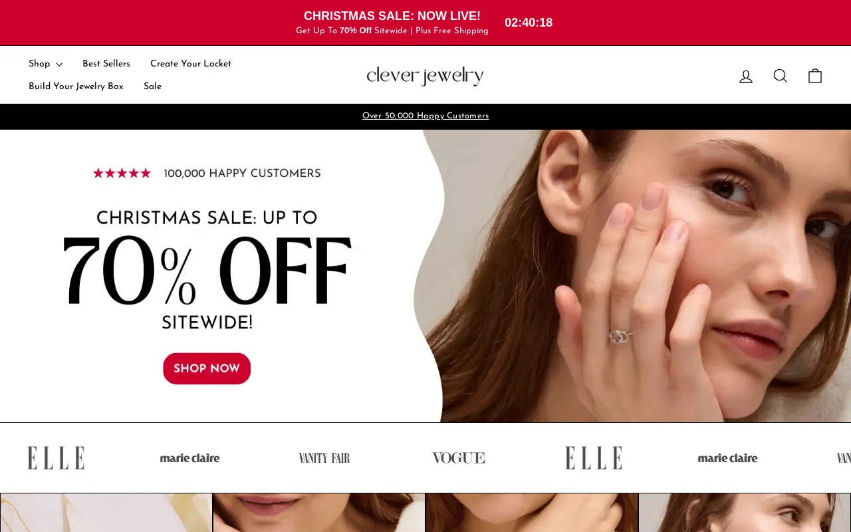The width and height of the screenshot is (851, 532).
Task: Click the red SHOP NOW button
Action: click(207, 368)
